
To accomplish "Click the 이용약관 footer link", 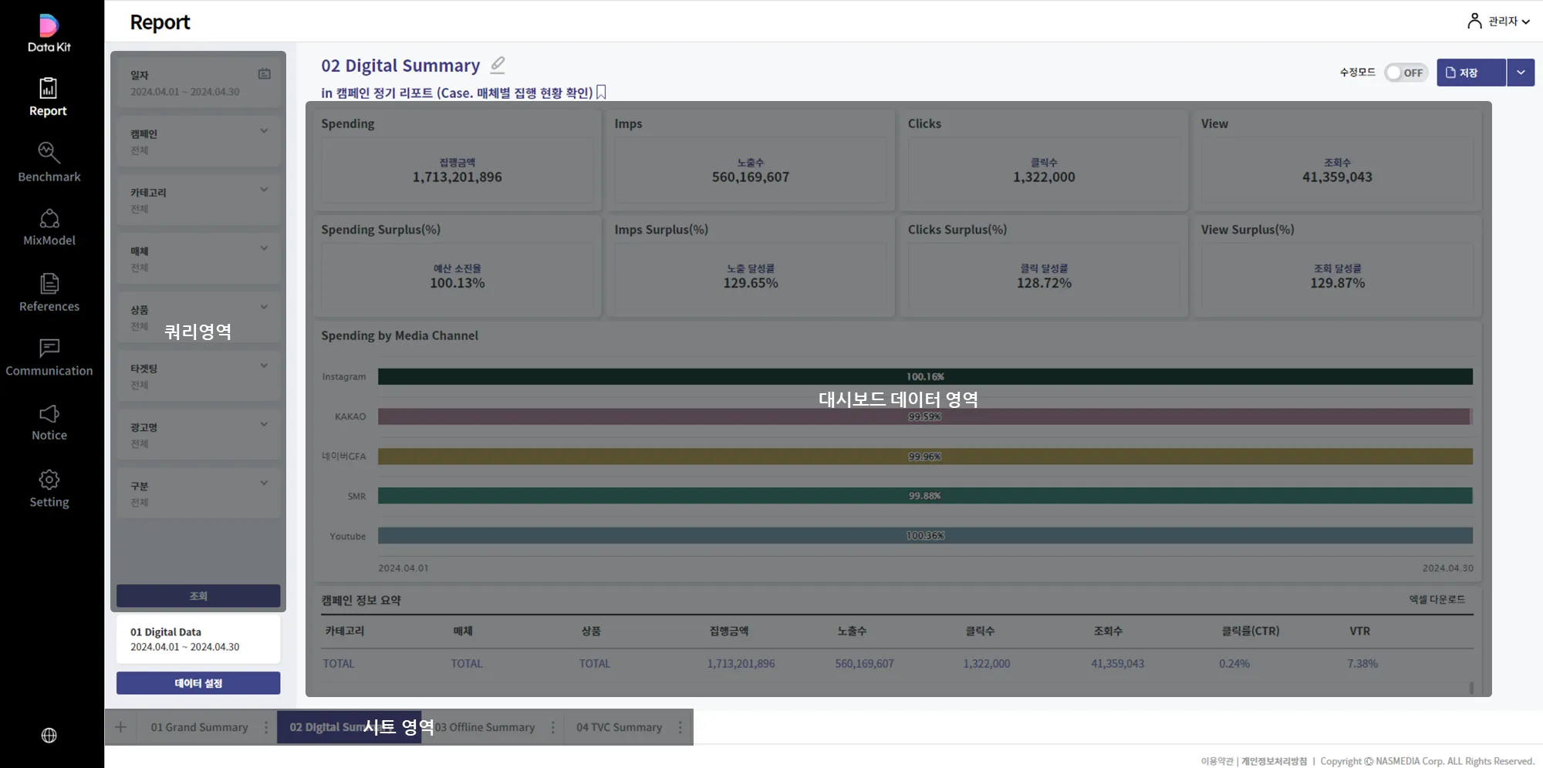I will (1217, 761).
